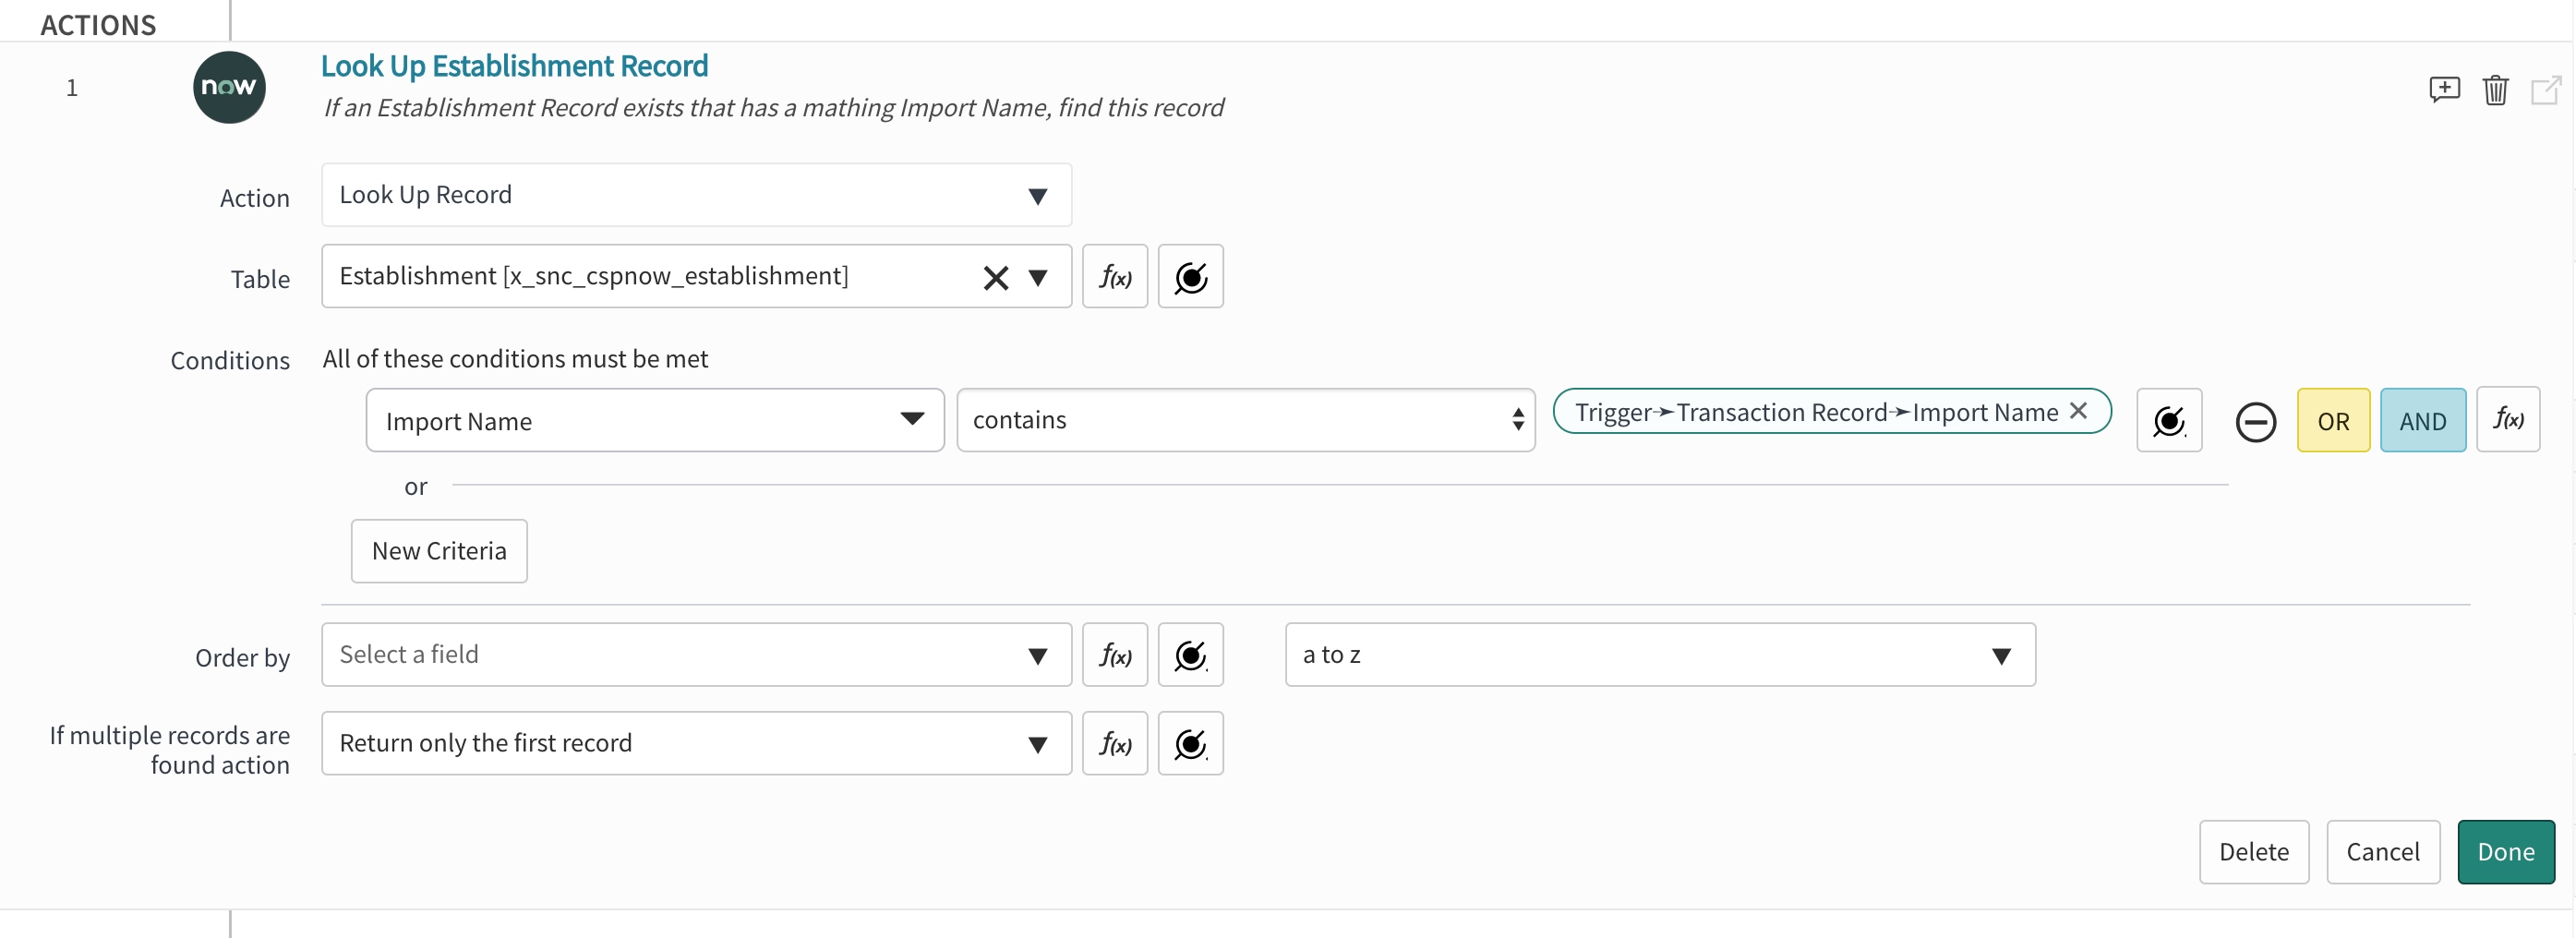Image resolution: width=2576 pixels, height=938 pixels.
Task: Add an AND condition
Action: [2422, 421]
